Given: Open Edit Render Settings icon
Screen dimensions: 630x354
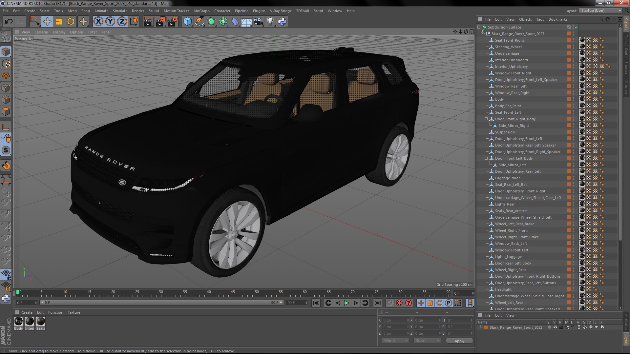Looking at the screenshot, I should tap(172, 22).
